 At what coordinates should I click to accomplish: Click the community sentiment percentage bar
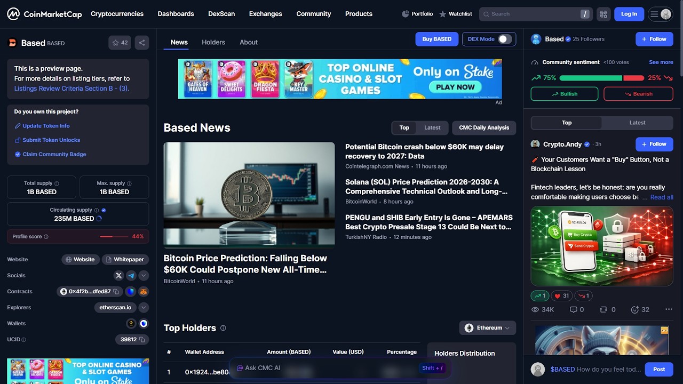pos(602,78)
